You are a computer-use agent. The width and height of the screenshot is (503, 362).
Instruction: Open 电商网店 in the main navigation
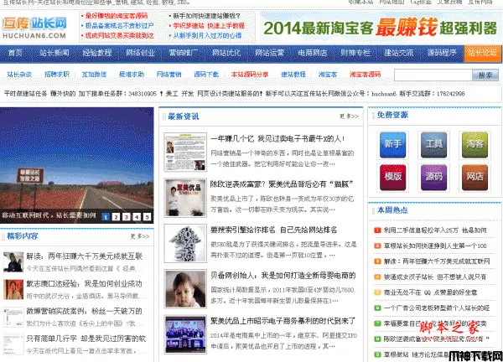tap(313, 53)
